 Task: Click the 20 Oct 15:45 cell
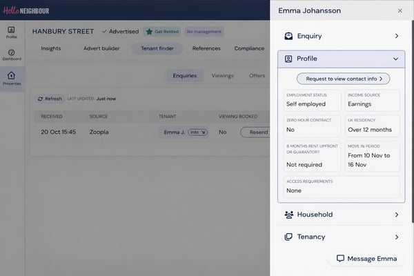click(59, 132)
